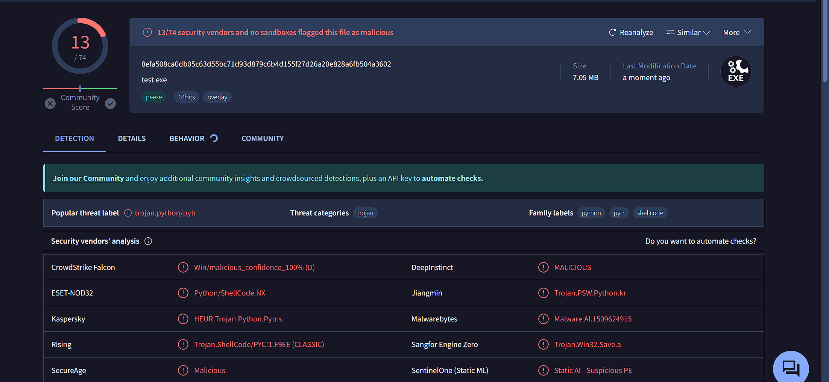Click Kaspersky detection alert icon
The width and height of the screenshot is (829, 382).
tap(183, 319)
